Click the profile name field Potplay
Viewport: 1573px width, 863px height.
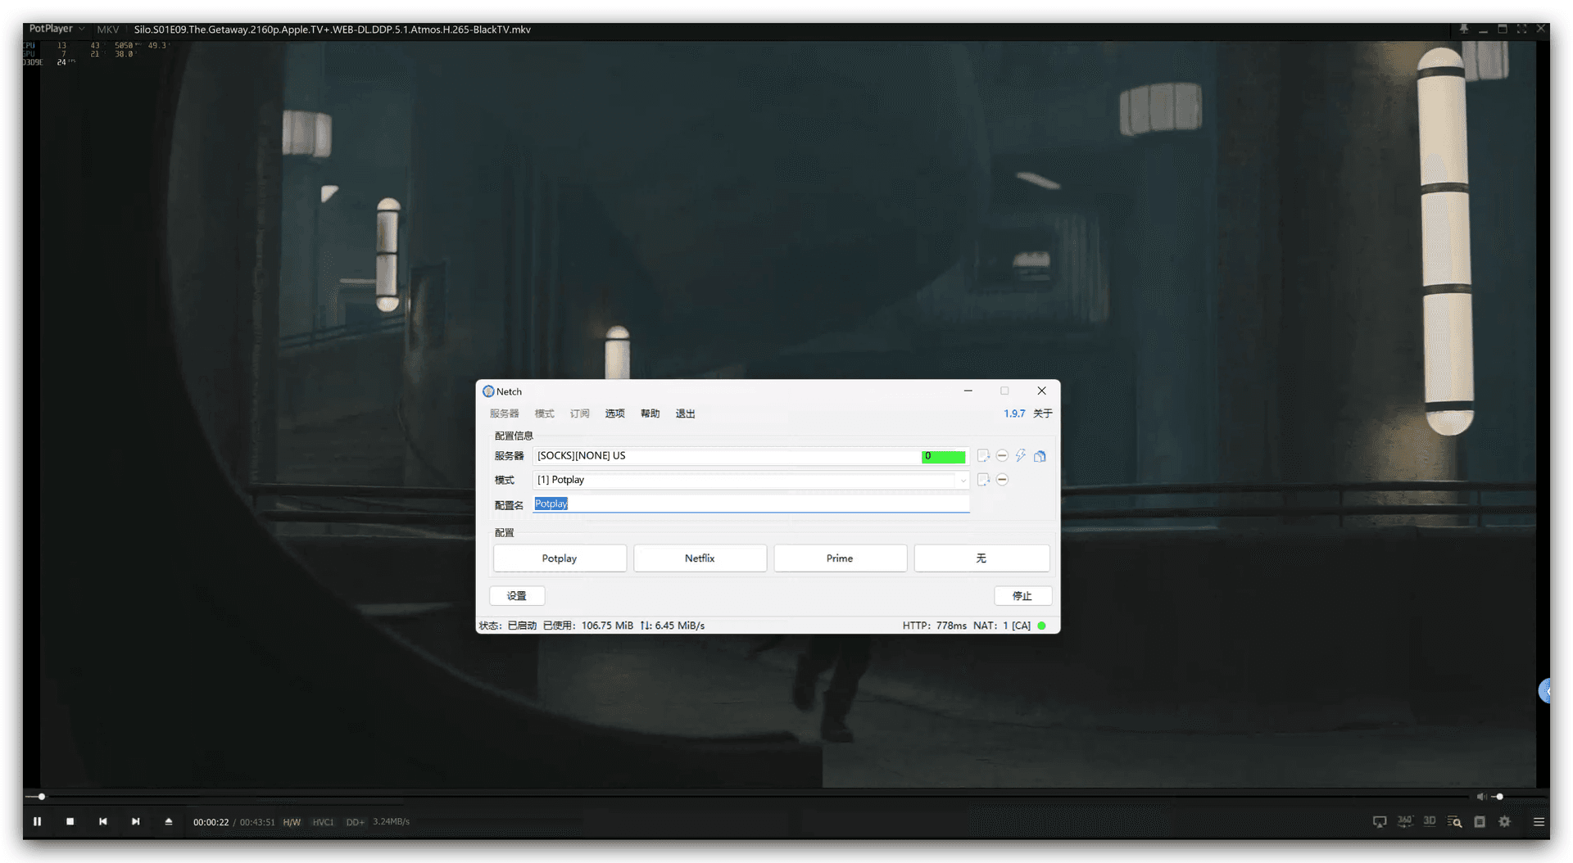pyautogui.click(x=751, y=504)
